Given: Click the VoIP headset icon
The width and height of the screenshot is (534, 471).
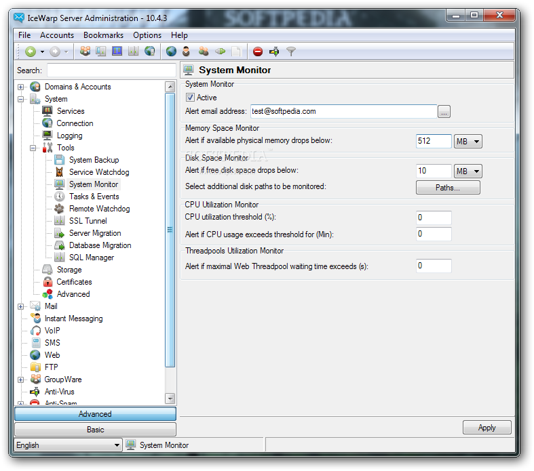Looking at the screenshot, I should (x=35, y=331).
